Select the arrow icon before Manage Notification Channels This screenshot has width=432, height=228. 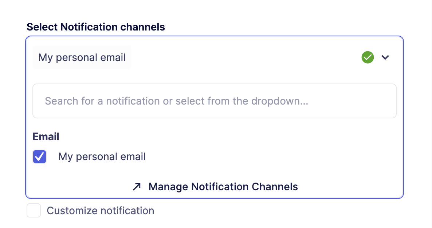pyautogui.click(x=136, y=187)
